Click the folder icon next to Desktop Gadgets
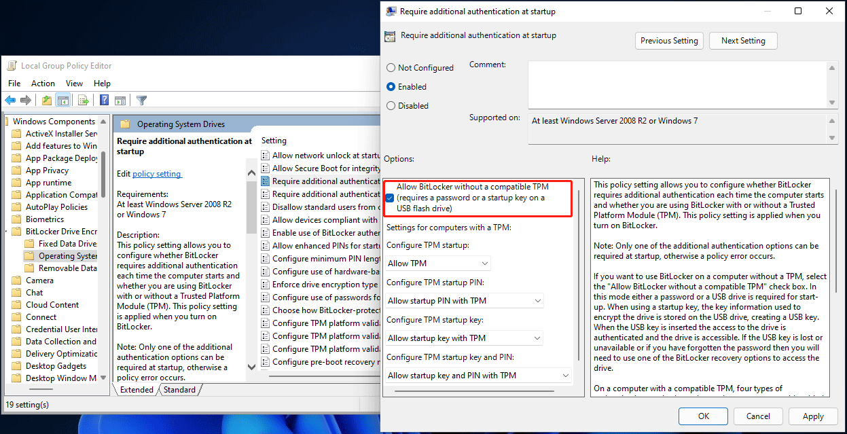 (x=17, y=366)
